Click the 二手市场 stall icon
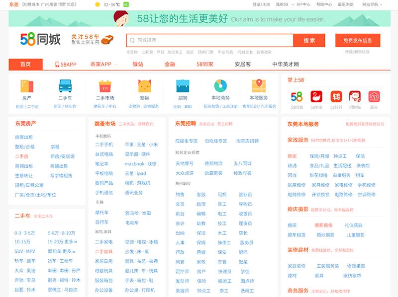This screenshot has height=297, width=398. [104, 86]
